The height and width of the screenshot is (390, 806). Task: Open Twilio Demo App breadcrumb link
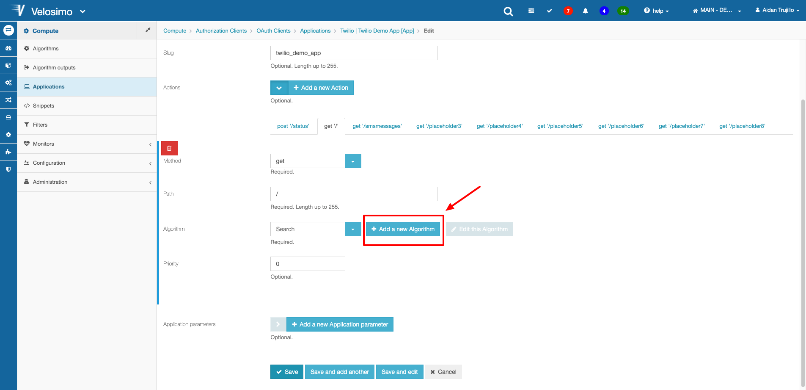377,30
